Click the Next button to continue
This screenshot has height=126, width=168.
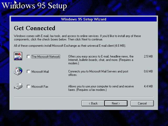point(116,103)
